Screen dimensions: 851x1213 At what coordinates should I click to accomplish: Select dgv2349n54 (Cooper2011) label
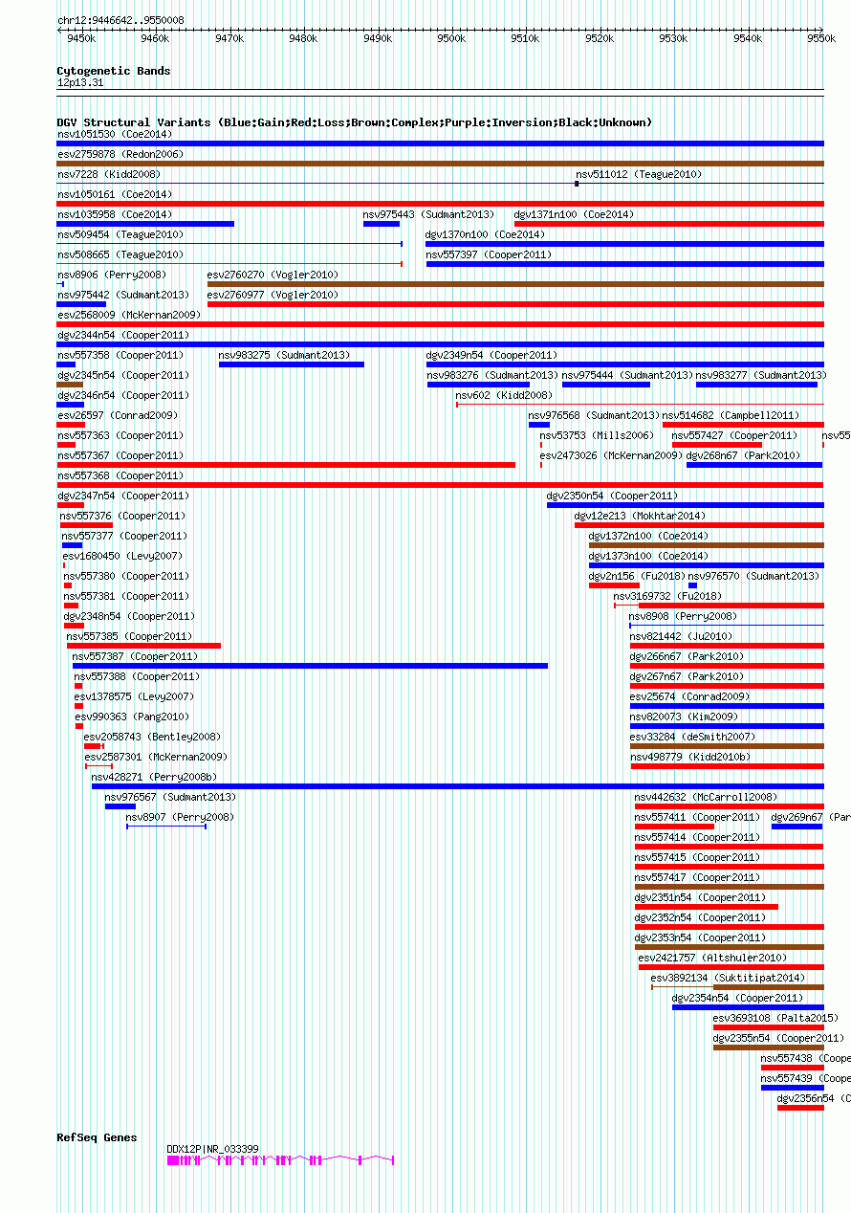click(x=491, y=355)
